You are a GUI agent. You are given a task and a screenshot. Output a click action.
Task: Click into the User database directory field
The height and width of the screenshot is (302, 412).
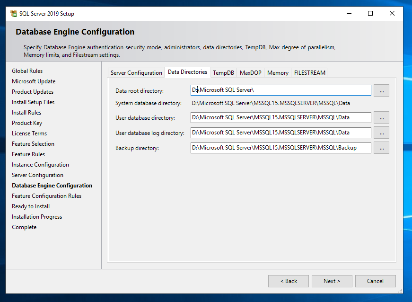[281, 117]
